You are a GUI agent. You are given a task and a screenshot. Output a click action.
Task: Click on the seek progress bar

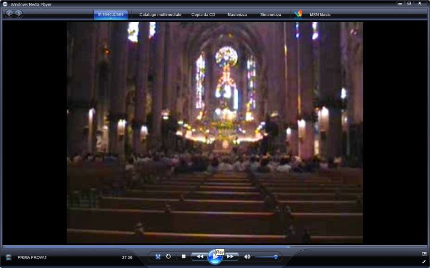[x=215, y=247]
